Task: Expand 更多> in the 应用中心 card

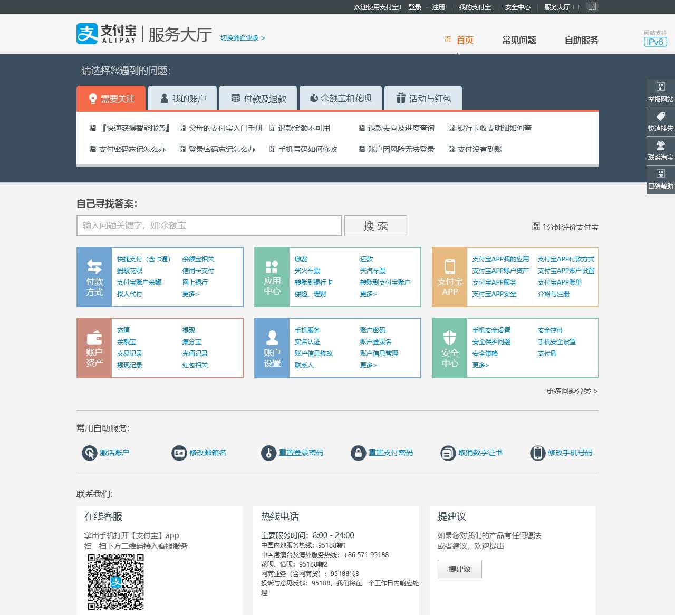Action: click(369, 294)
